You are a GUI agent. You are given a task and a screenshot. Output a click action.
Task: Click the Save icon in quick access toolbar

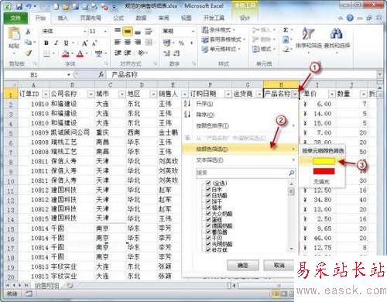point(19,6)
